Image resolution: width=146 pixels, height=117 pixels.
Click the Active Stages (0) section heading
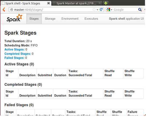19,64
